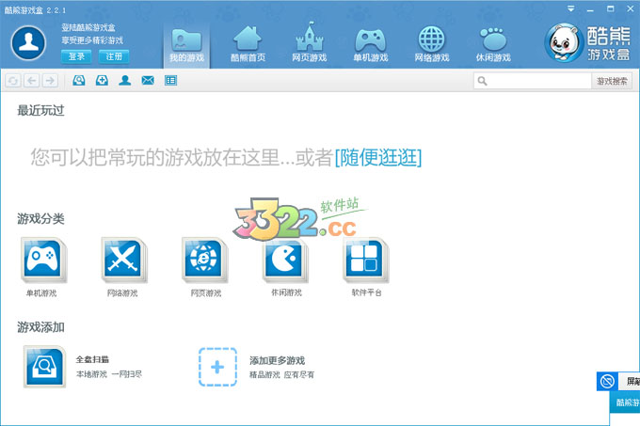The width and height of the screenshot is (640, 426).
Task: Switch to 我的游戏 tab
Action: point(186,45)
